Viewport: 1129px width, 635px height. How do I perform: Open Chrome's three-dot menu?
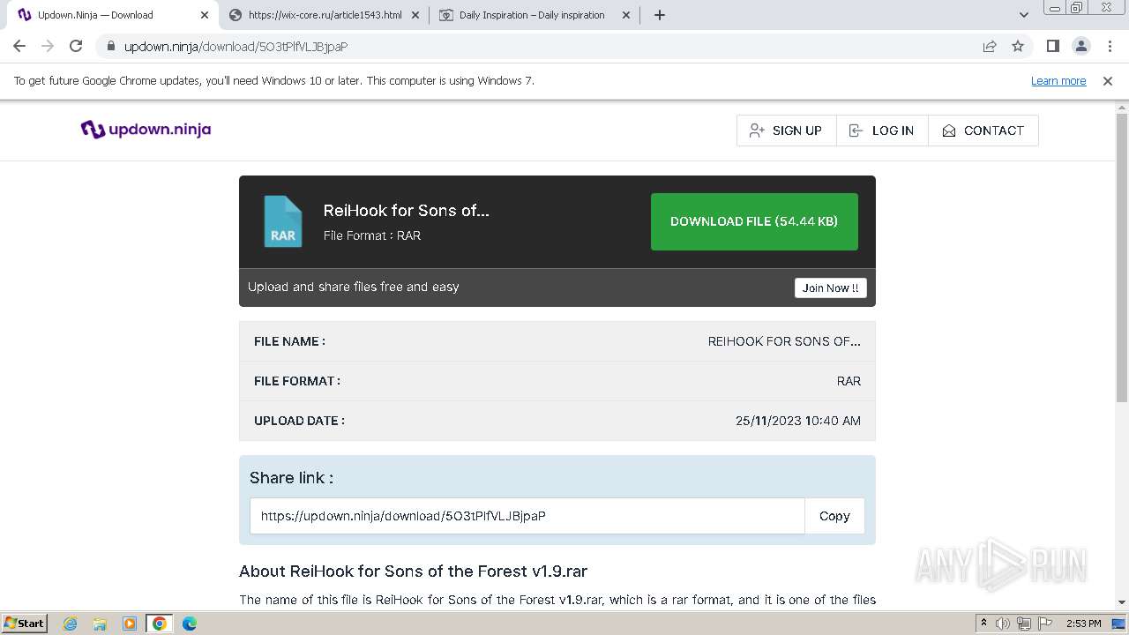[x=1110, y=46]
